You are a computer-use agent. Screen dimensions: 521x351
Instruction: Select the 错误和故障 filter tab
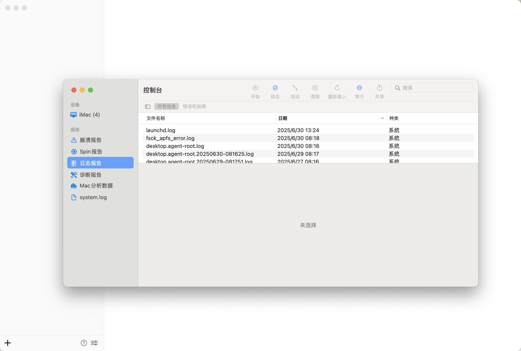(194, 106)
